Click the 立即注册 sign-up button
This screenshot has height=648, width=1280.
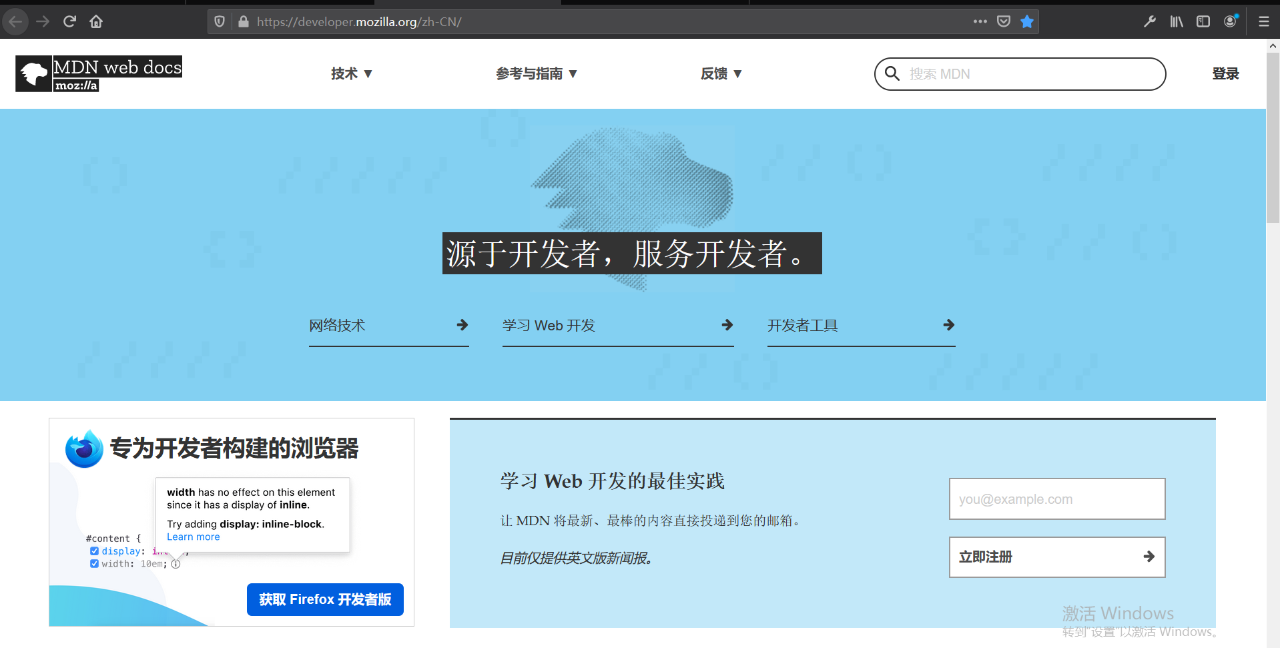click(1057, 557)
